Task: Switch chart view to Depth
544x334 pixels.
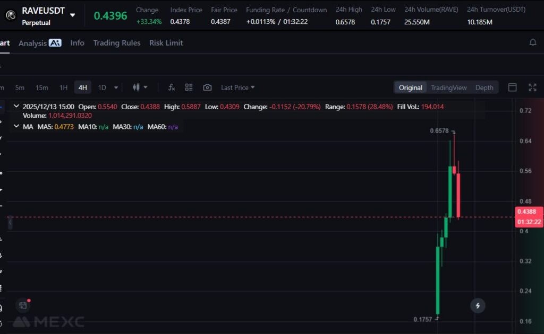Action: [x=484, y=87]
